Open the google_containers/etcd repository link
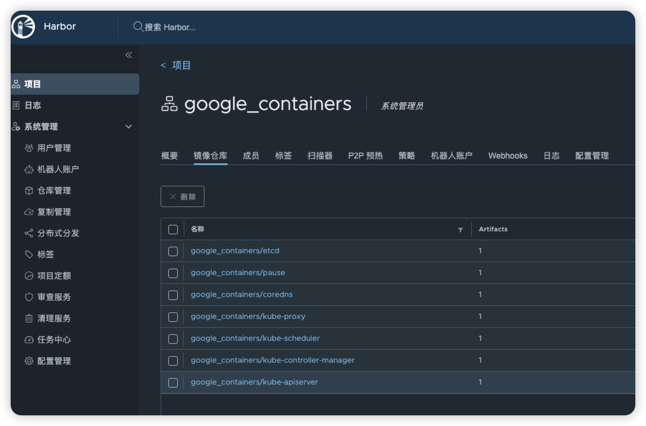The width and height of the screenshot is (646, 426). (235, 251)
